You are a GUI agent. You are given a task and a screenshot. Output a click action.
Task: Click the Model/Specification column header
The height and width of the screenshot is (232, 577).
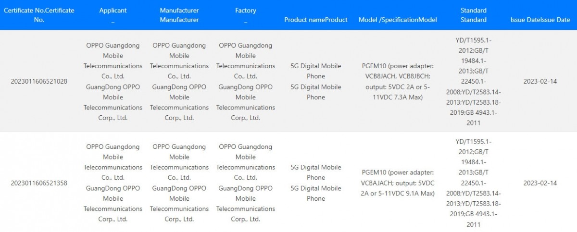(x=398, y=20)
